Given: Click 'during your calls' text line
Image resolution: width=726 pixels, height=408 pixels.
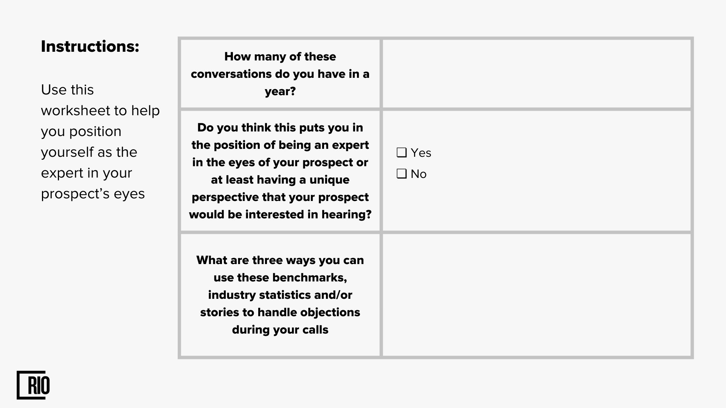Looking at the screenshot, I should (280, 329).
